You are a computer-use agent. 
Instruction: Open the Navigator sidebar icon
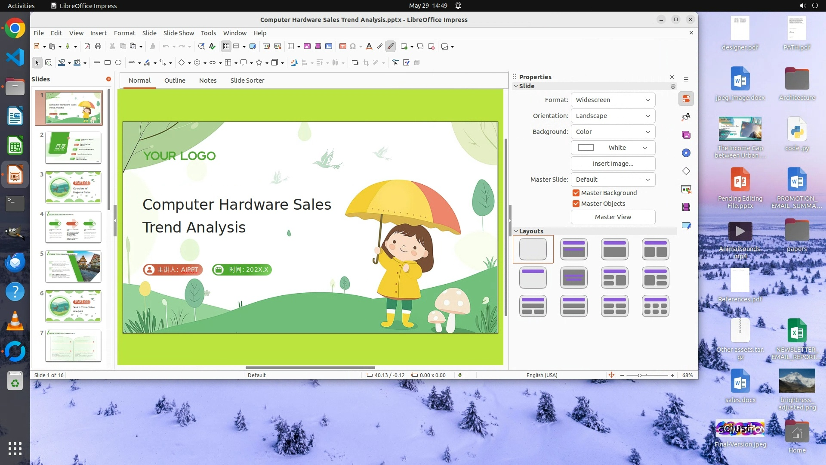[x=686, y=153]
